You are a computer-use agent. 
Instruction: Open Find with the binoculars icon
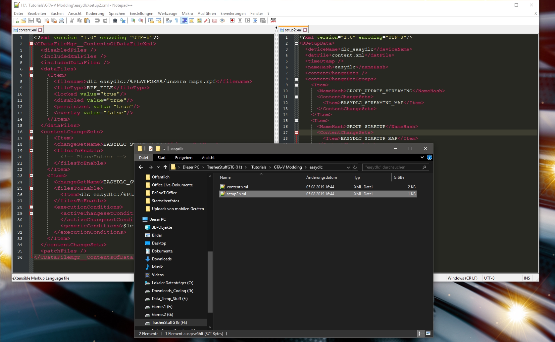115,20
